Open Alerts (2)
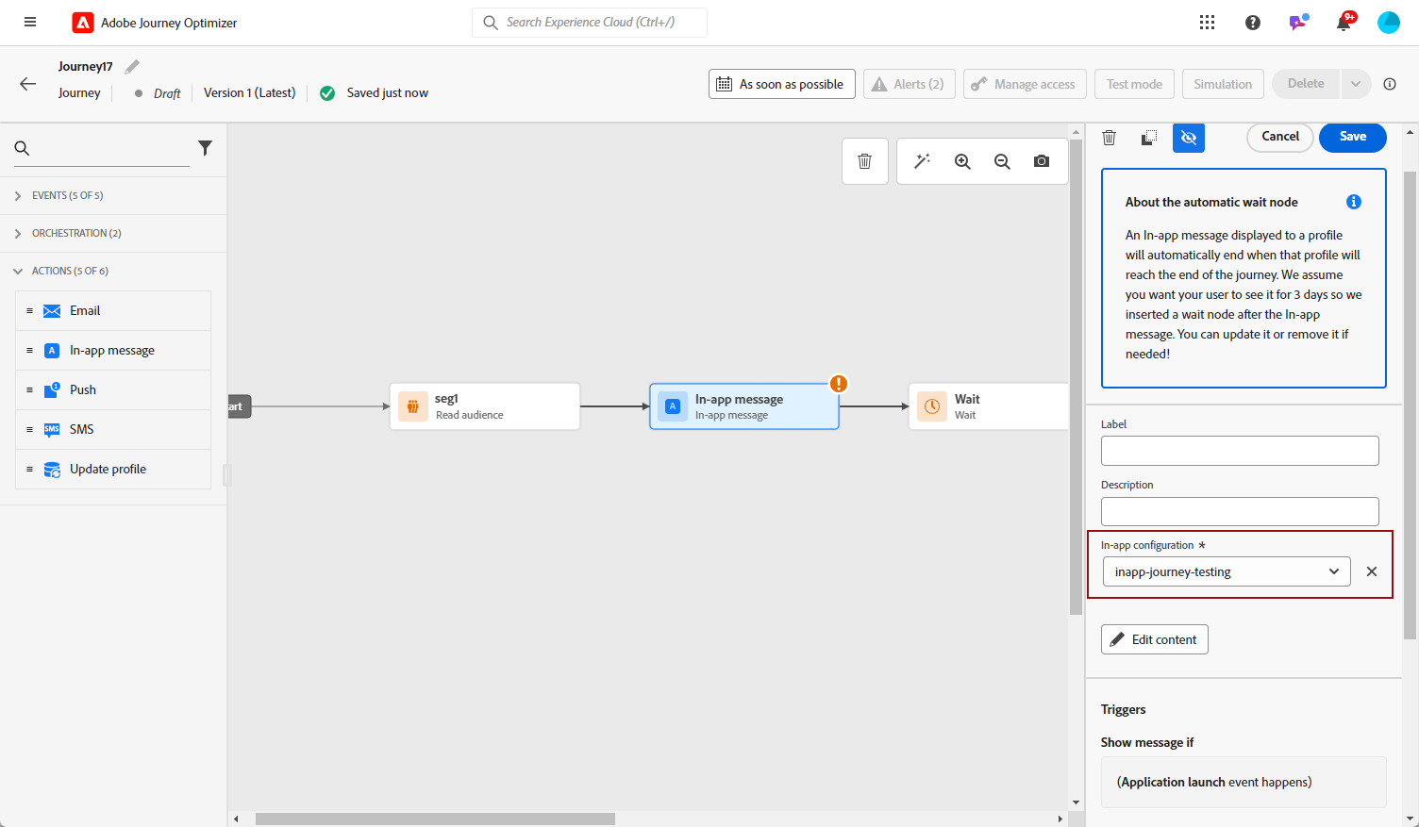1419x827 pixels. tap(910, 84)
